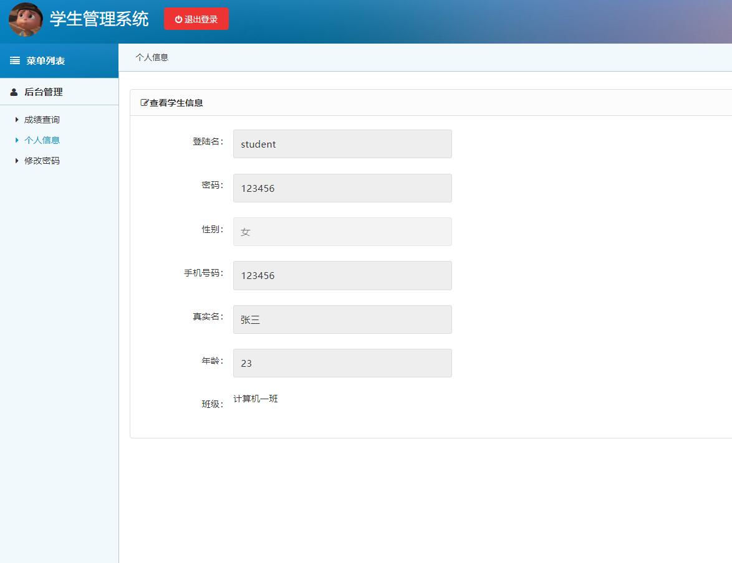Click the 年龄 field containing 23
This screenshot has height=563, width=732.
(342, 362)
